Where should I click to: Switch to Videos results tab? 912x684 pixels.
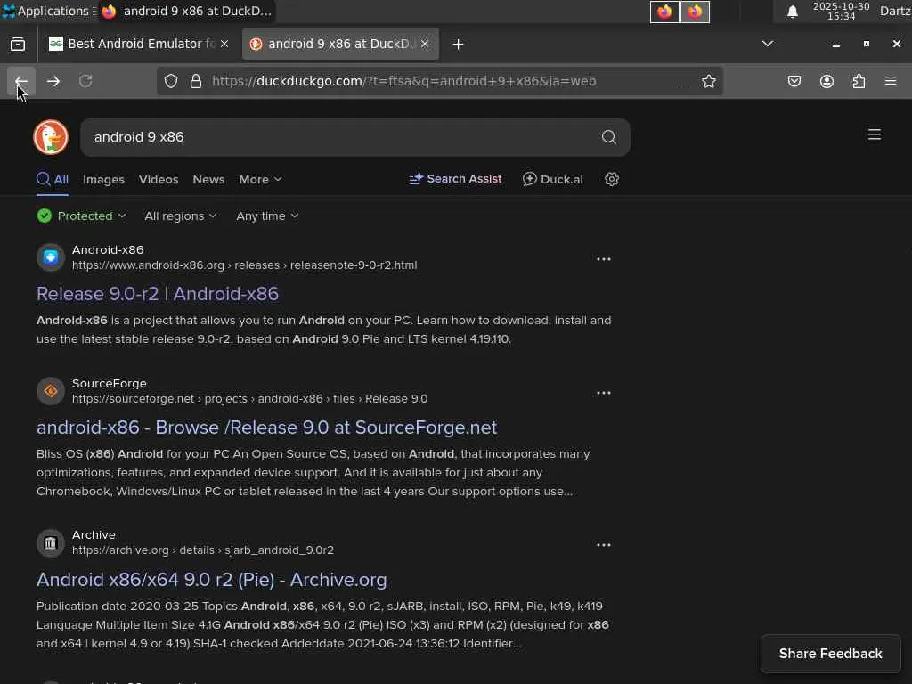click(x=159, y=180)
